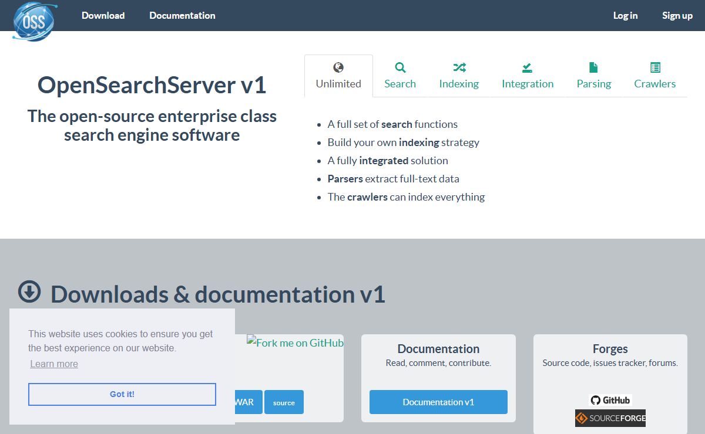Image resolution: width=705 pixels, height=434 pixels.
Task: Switch to the Crawlers tab
Action: pyautogui.click(x=655, y=76)
